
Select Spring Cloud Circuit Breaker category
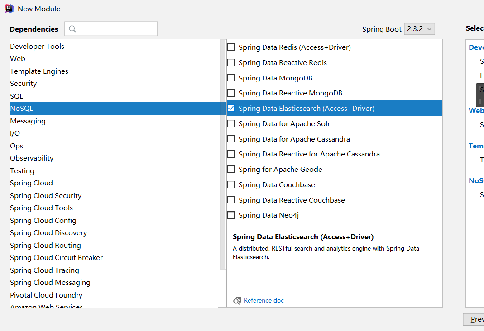pyautogui.click(x=115, y=258)
